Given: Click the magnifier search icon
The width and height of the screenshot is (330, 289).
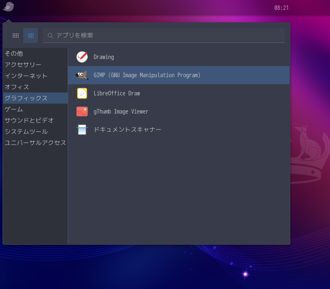Looking at the screenshot, I should 50,36.
